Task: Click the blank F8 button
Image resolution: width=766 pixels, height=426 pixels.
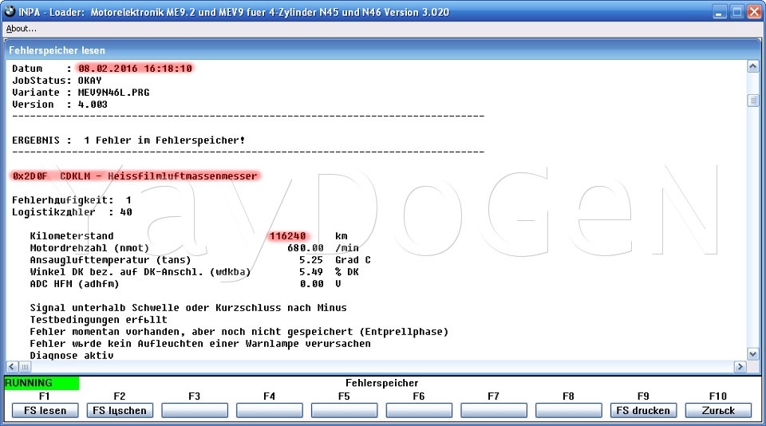Action: [568, 410]
